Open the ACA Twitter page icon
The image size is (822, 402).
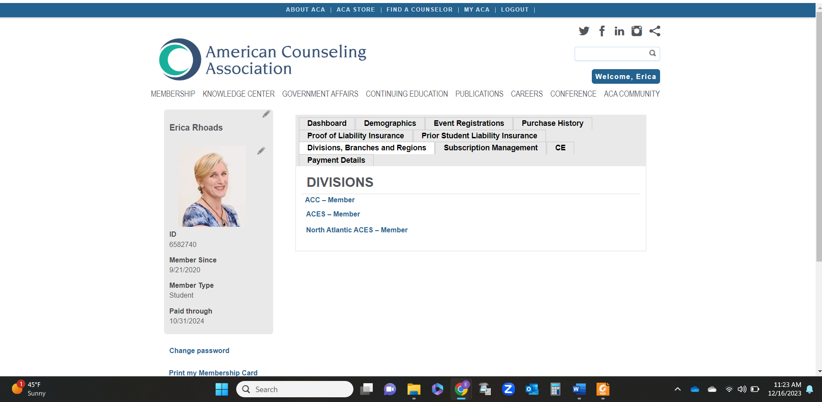click(584, 31)
